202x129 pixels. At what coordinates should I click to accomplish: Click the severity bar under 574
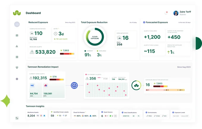coord(57,80)
